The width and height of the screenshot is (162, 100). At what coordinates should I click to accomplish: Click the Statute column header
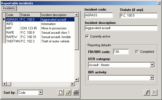click(30, 15)
